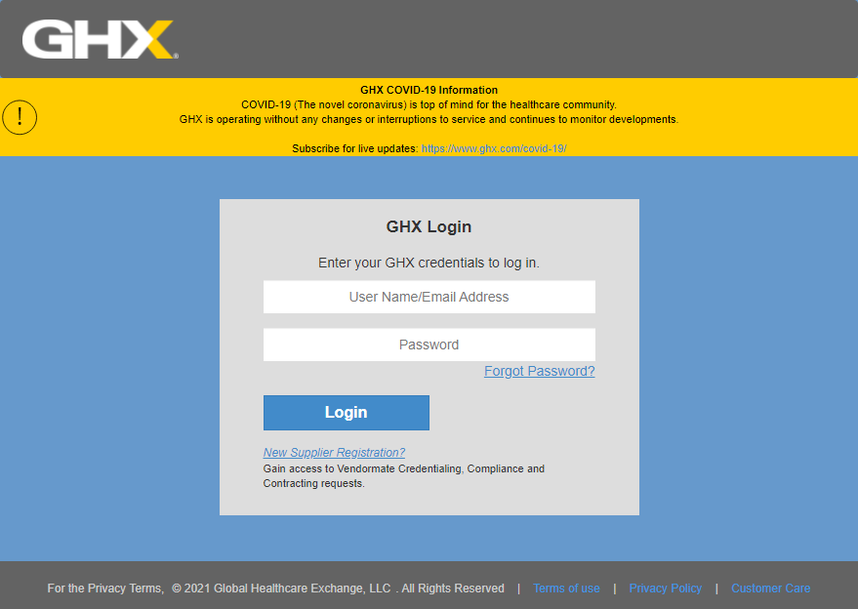
Task: Click the GHX logo in the header
Action: coord(101,39)
